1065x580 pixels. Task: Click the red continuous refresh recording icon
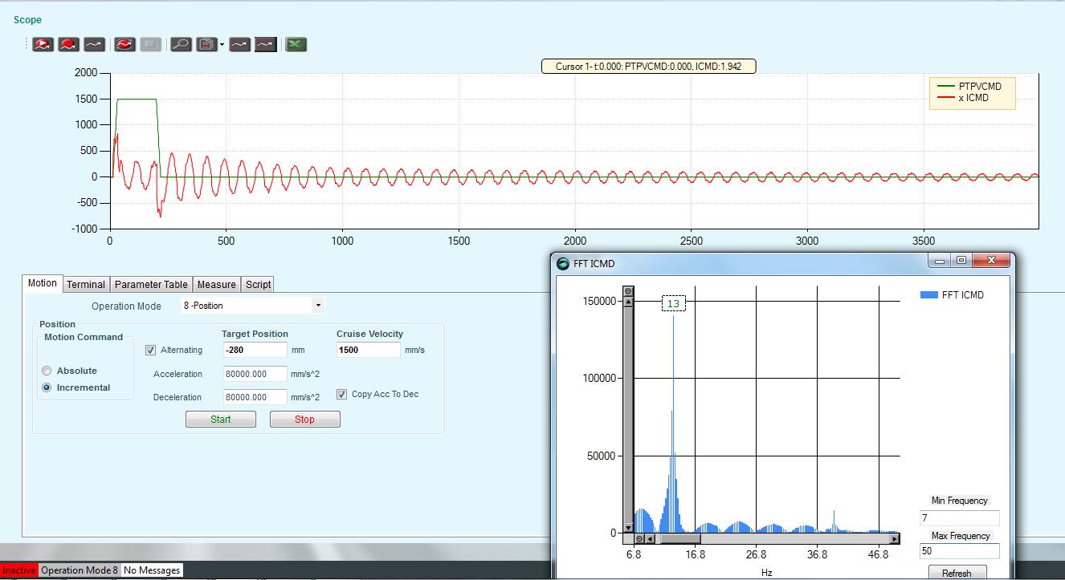point(124,45)
